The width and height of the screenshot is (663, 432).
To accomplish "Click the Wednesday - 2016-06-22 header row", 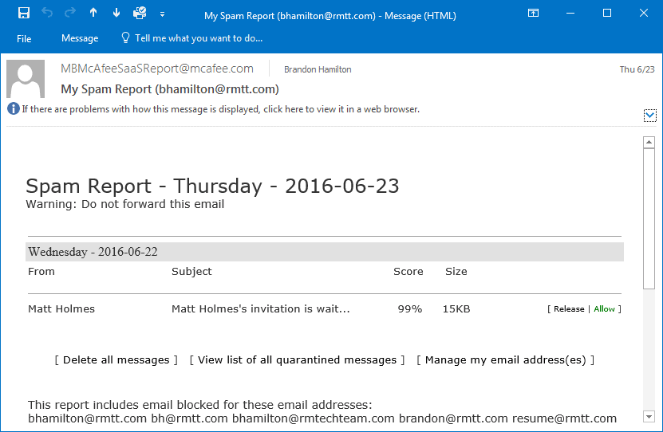I will coord(325,252).
